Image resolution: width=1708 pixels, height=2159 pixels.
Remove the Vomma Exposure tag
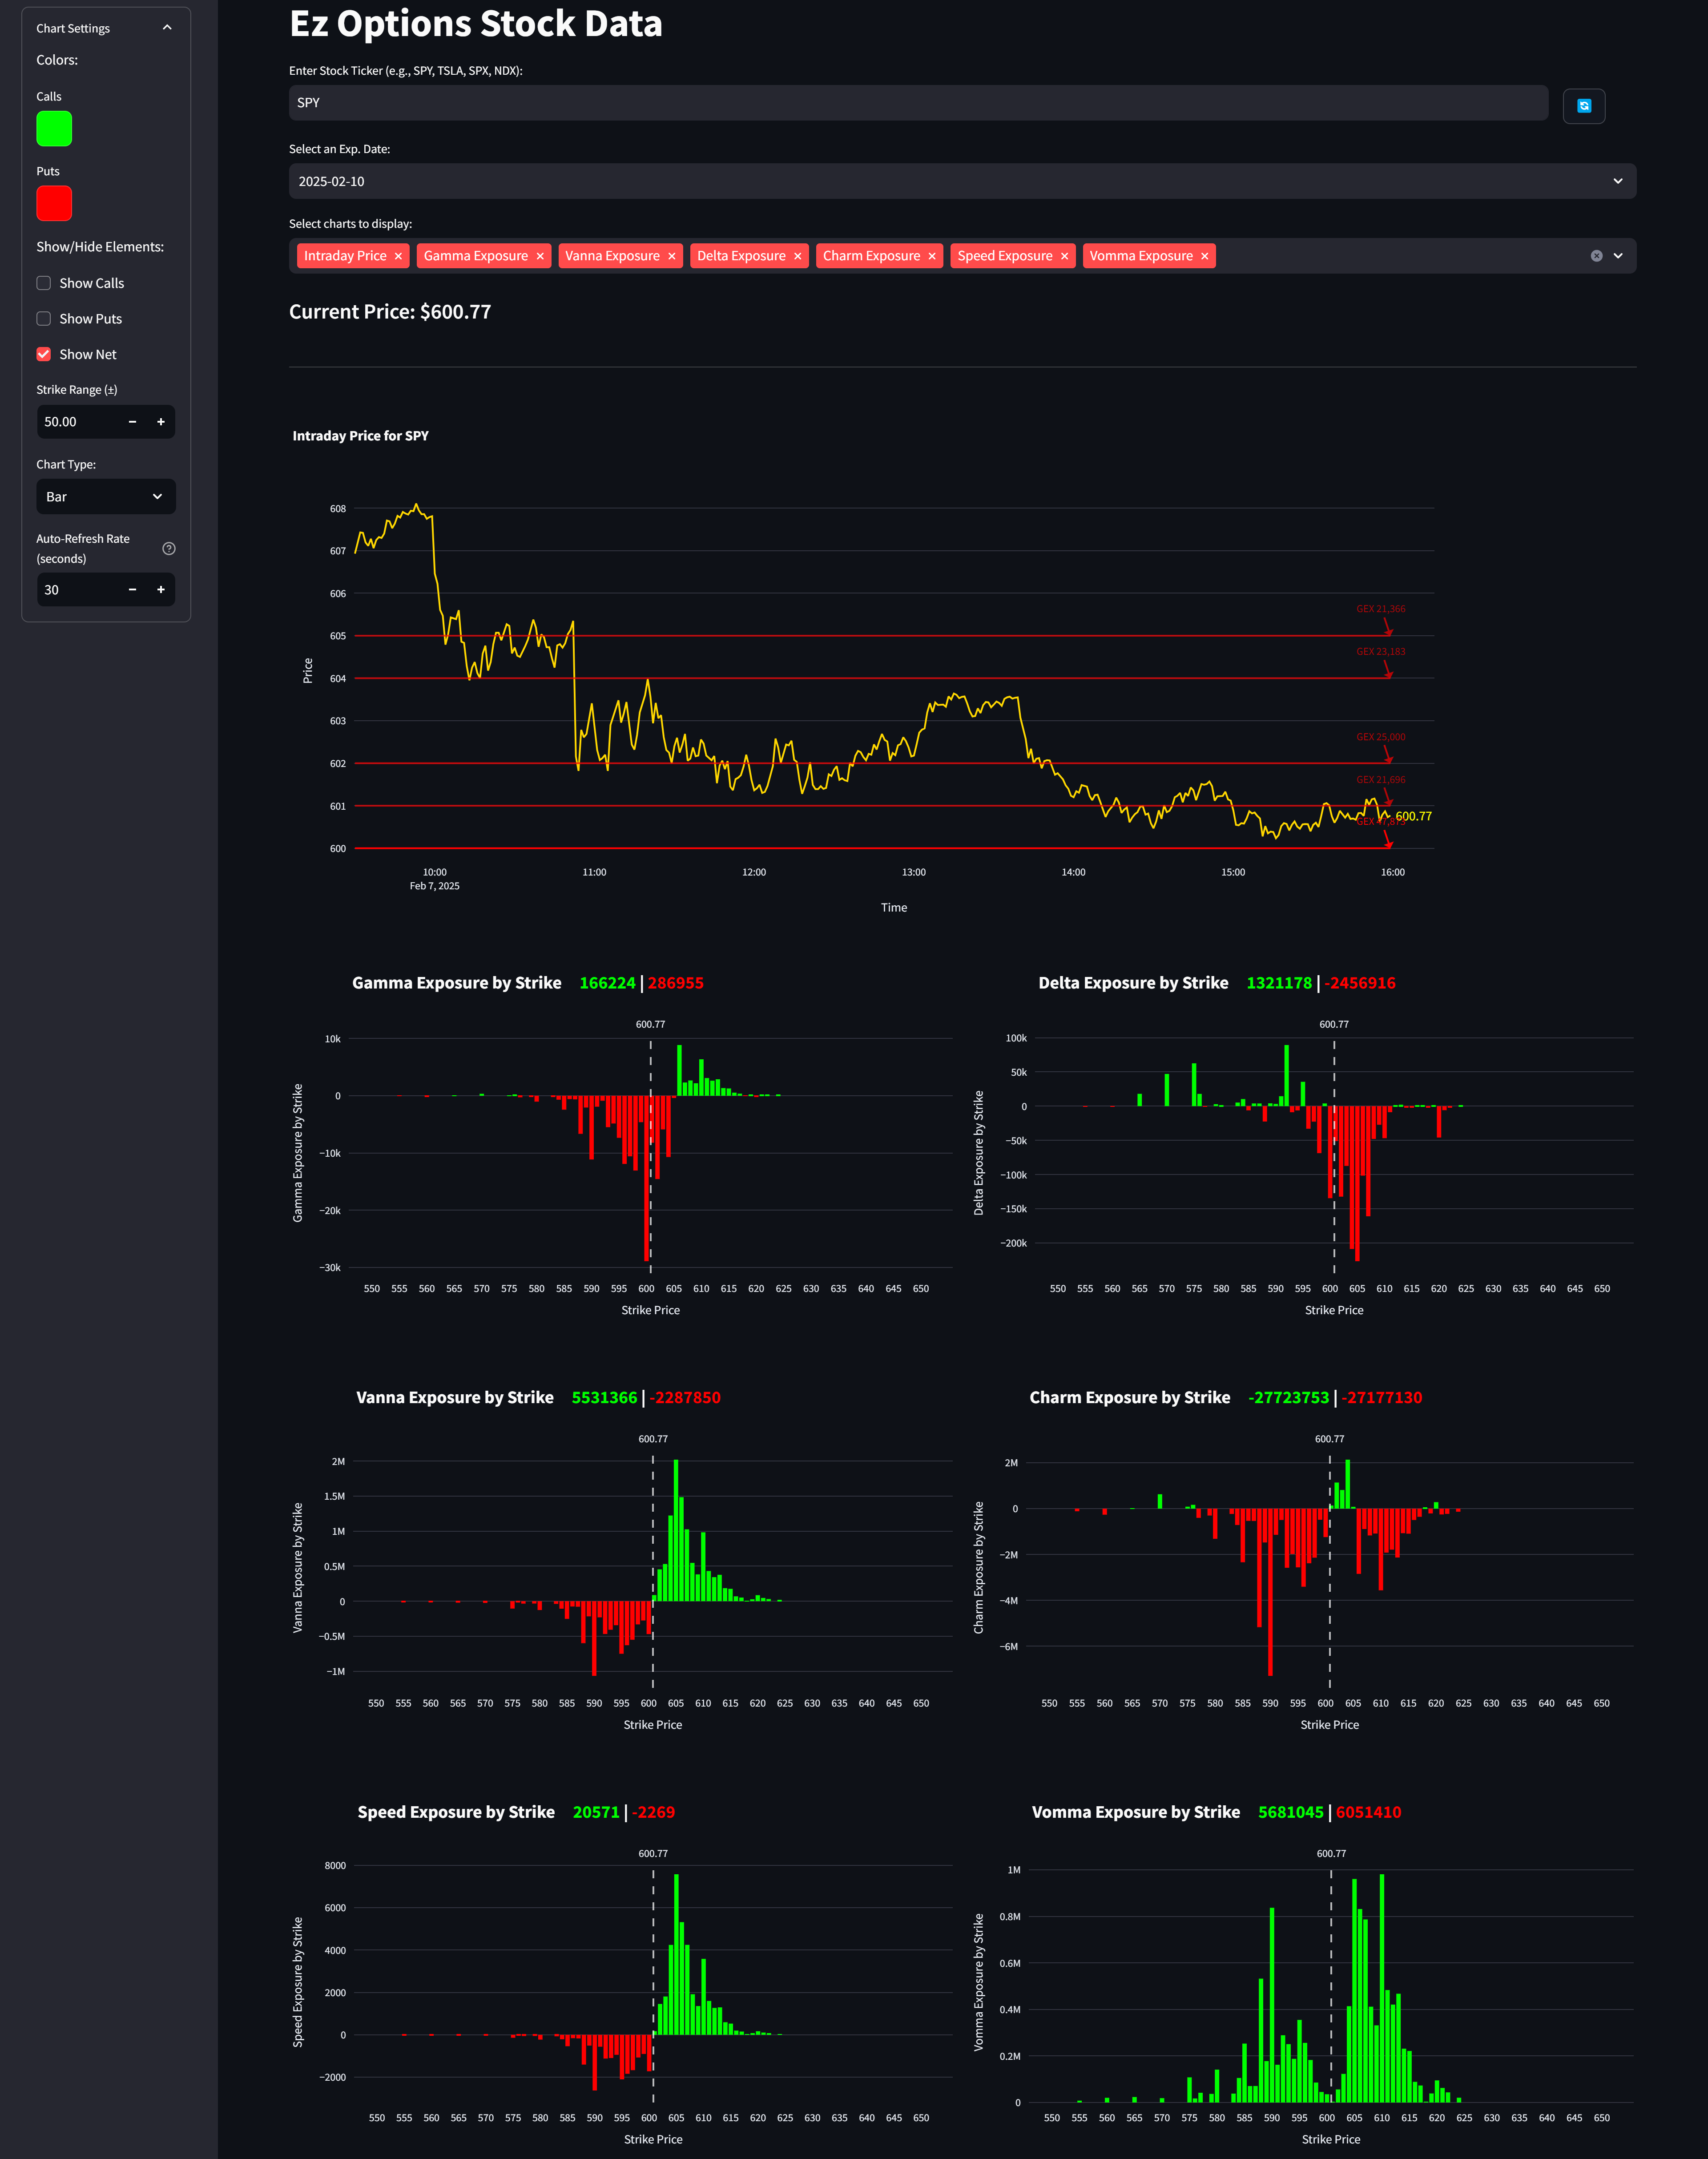(x=1205, y=256)
